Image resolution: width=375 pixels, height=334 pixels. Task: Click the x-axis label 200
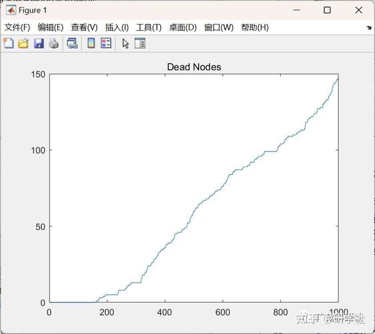point(107,313)
